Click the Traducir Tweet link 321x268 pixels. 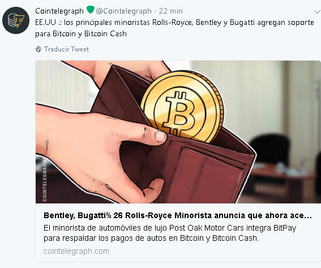(67, 49)
